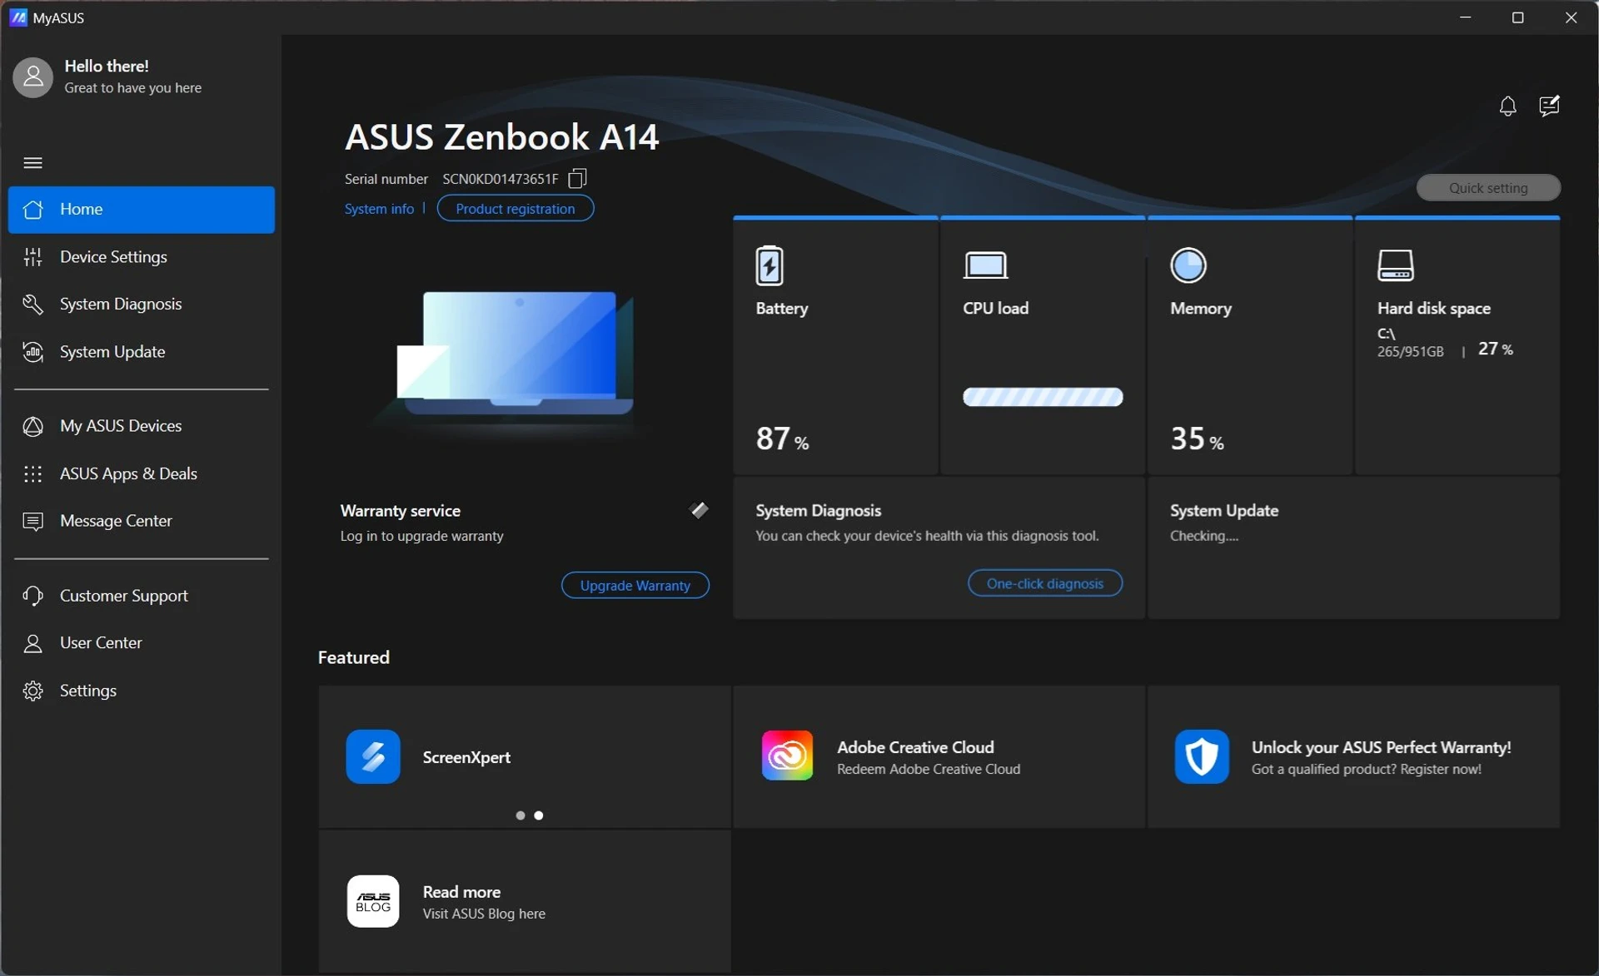Open Home in the sidebar
1599x976 pixels.
(142, 210)
